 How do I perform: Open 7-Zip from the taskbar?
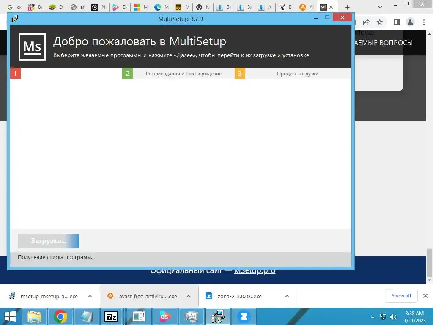click(111, 317)
